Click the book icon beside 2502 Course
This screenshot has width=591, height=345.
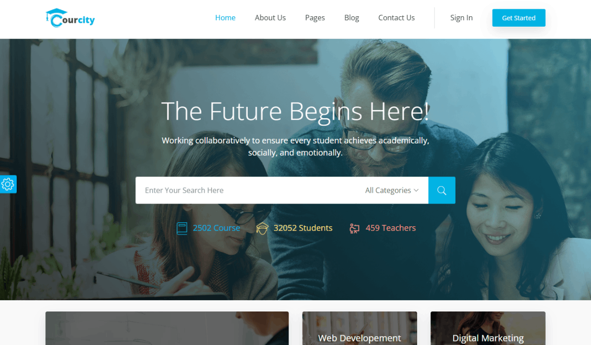182,228
